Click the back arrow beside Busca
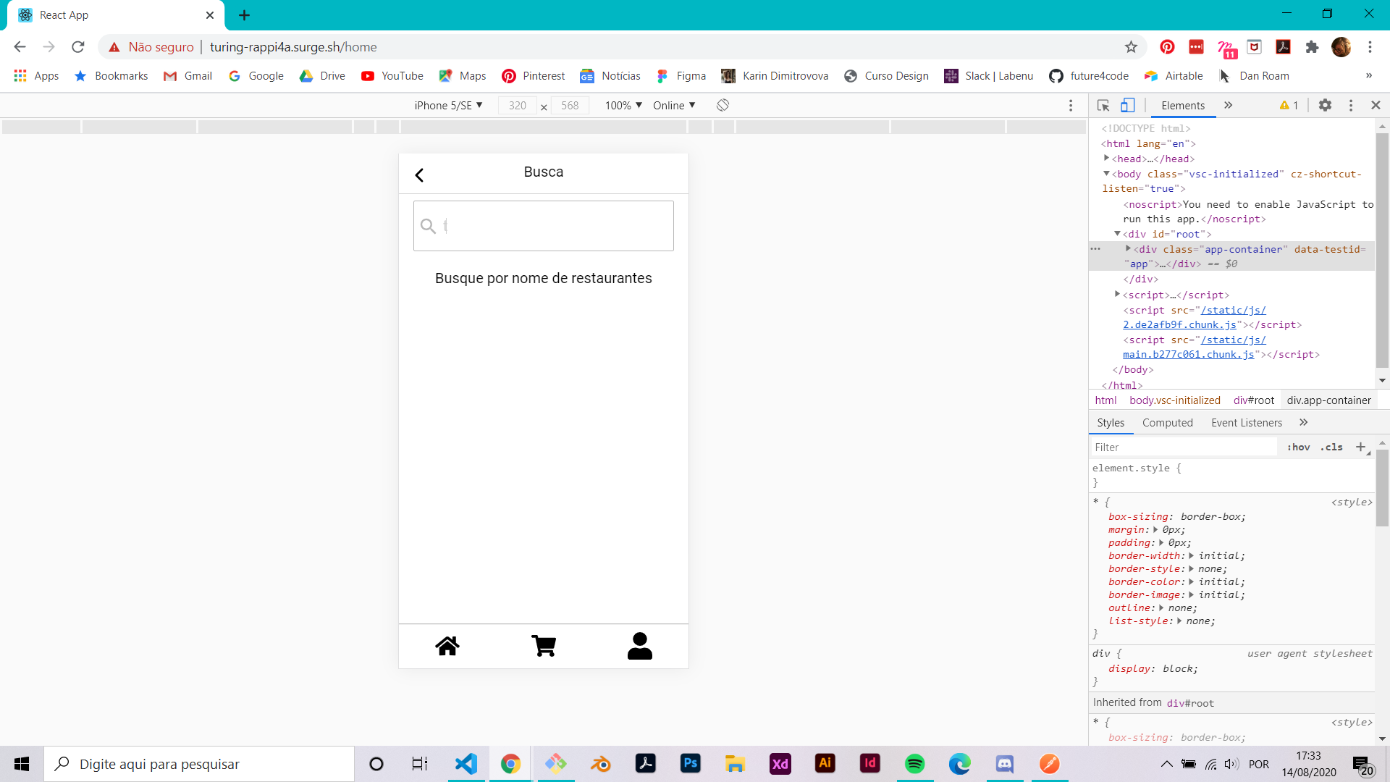 [x=419, y=175]
